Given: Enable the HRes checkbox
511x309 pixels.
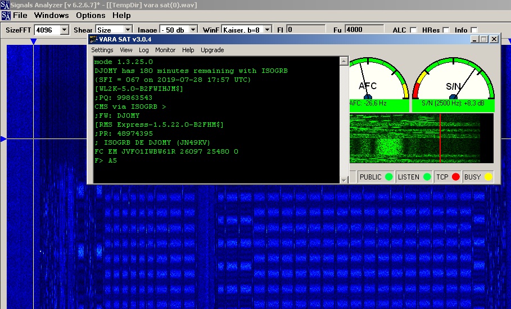Looking at the screenshot, I should point(446,30).
